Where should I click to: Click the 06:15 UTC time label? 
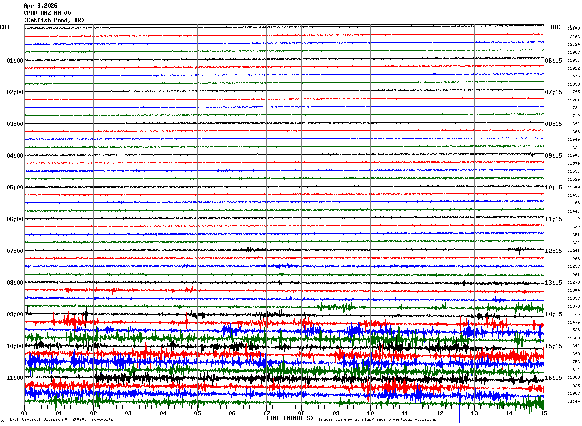[x=554, y=61]
